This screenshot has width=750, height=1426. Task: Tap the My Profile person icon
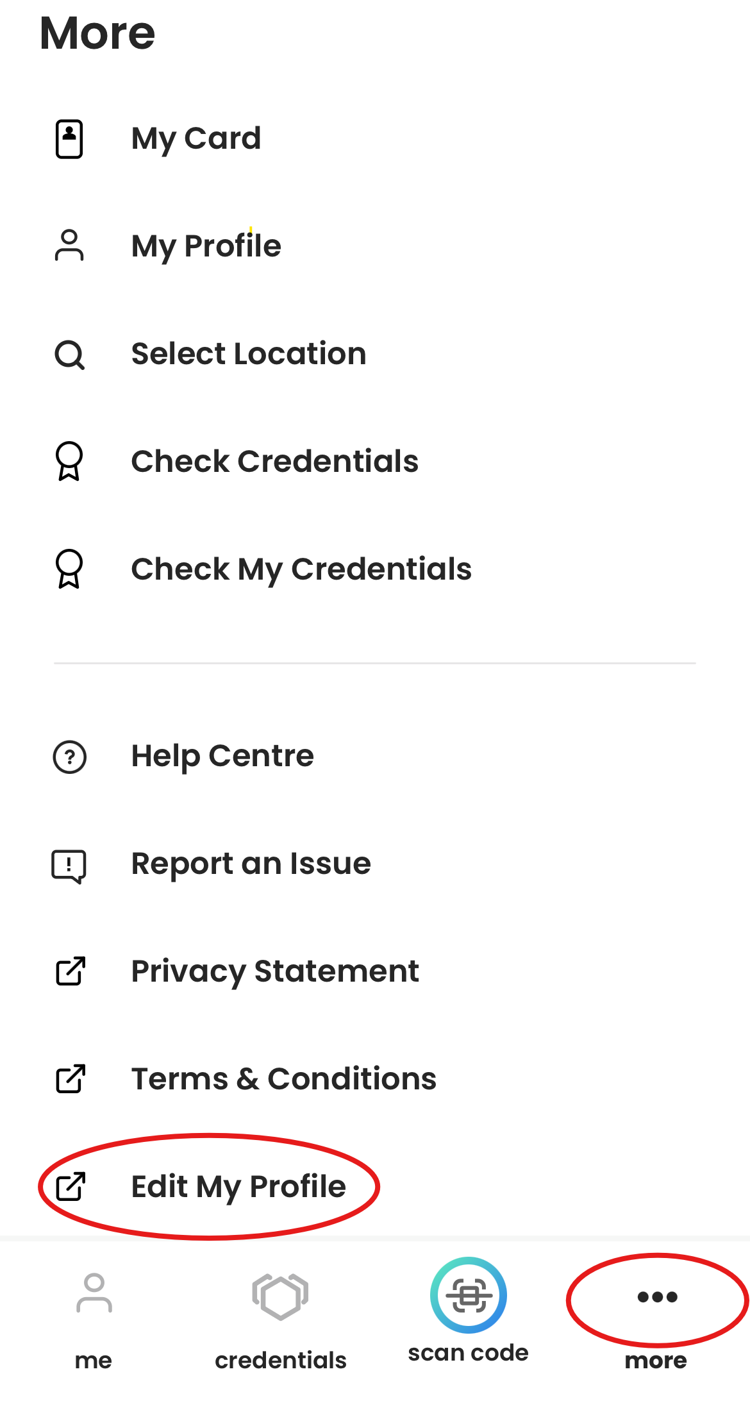tap(69, 246)
